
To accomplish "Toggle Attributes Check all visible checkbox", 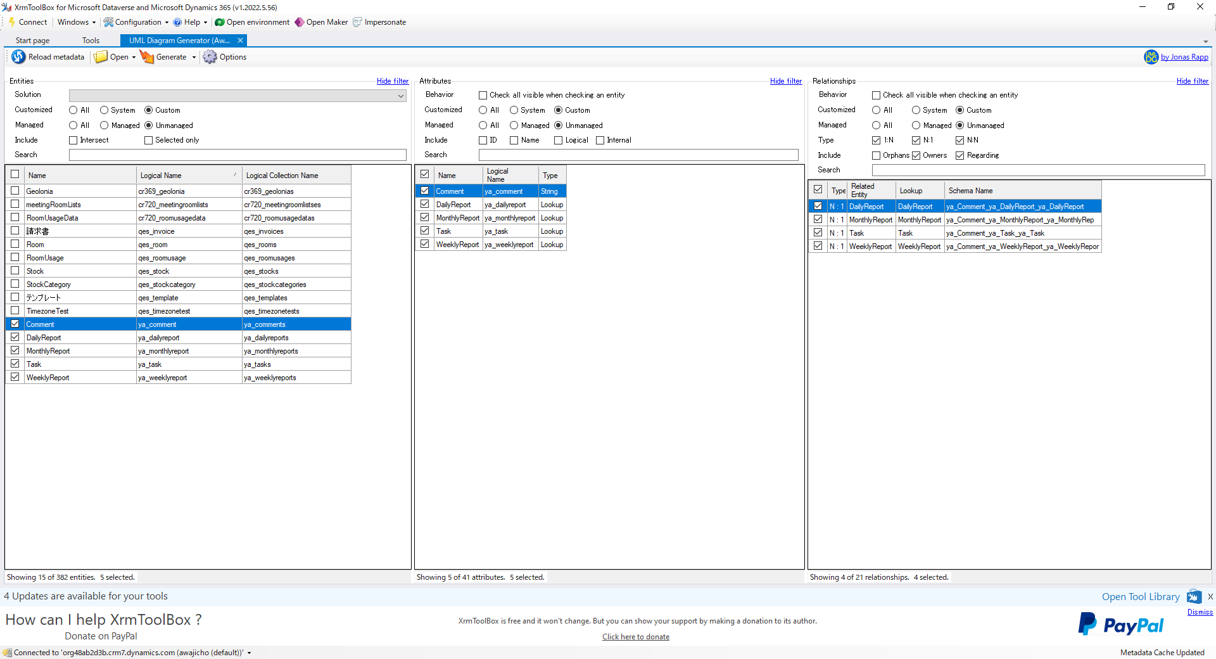I will [483, 95].
